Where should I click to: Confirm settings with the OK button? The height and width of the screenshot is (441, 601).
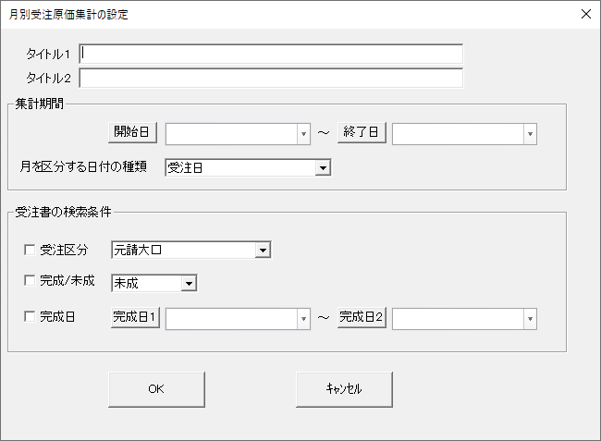pyautogui.click(x=156, y=389)
